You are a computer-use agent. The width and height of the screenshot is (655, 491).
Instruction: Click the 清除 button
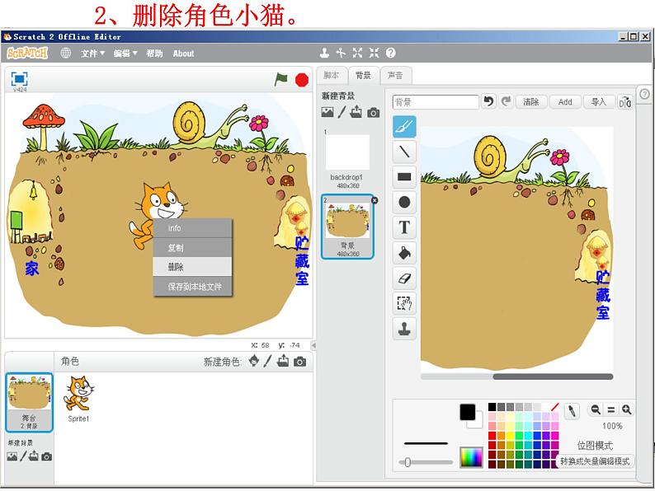531,102
